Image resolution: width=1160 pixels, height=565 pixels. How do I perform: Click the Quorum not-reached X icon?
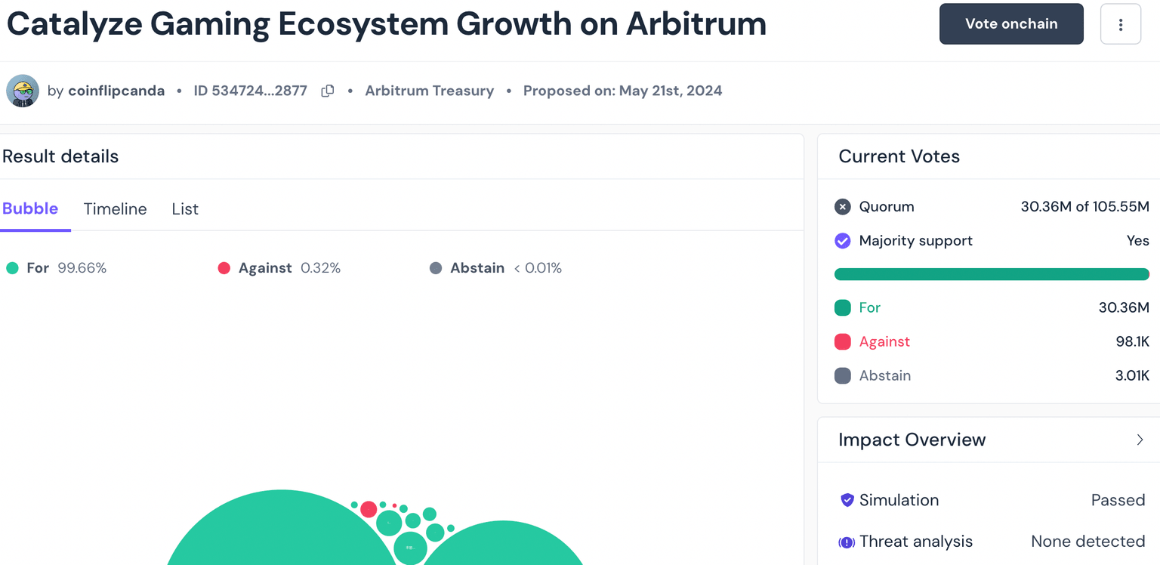(x=843, y=207)
